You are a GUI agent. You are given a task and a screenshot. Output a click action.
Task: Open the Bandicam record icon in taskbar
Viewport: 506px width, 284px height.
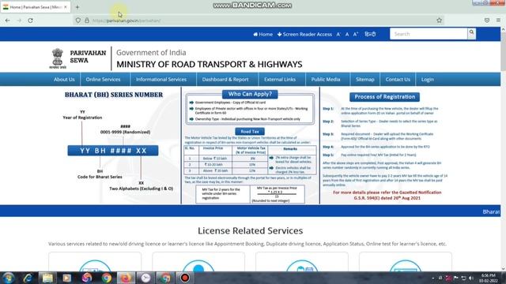point(185,278)
